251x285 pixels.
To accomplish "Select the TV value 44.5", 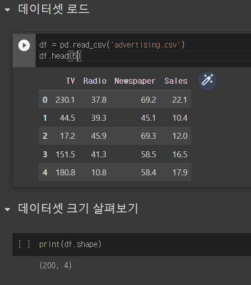I will pyautogui.click(x=67, y=118).
